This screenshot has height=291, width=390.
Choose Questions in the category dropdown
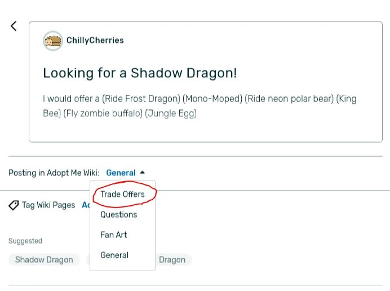click(118, 214)
